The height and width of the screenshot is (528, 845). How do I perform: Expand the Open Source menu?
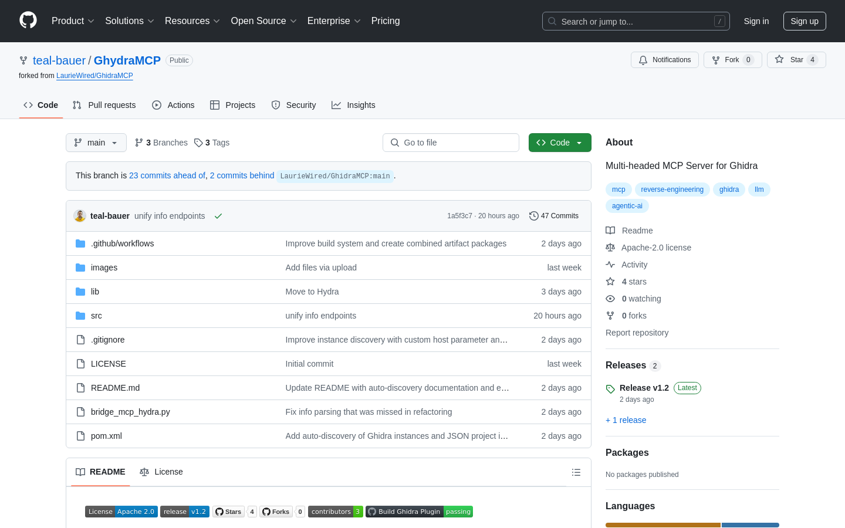pos(264,21)
